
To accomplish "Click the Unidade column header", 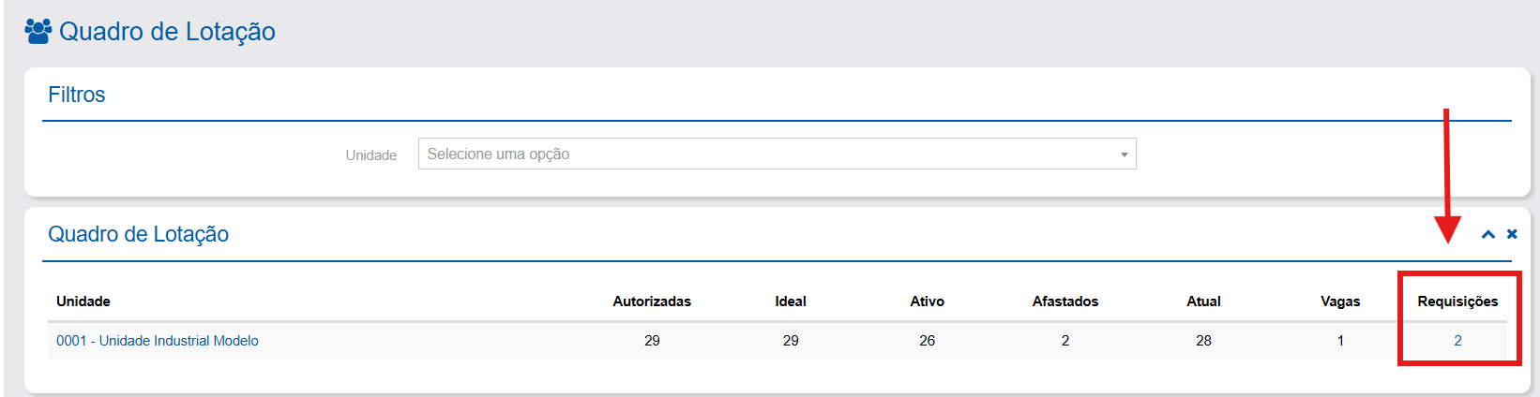I will point(83,301).
